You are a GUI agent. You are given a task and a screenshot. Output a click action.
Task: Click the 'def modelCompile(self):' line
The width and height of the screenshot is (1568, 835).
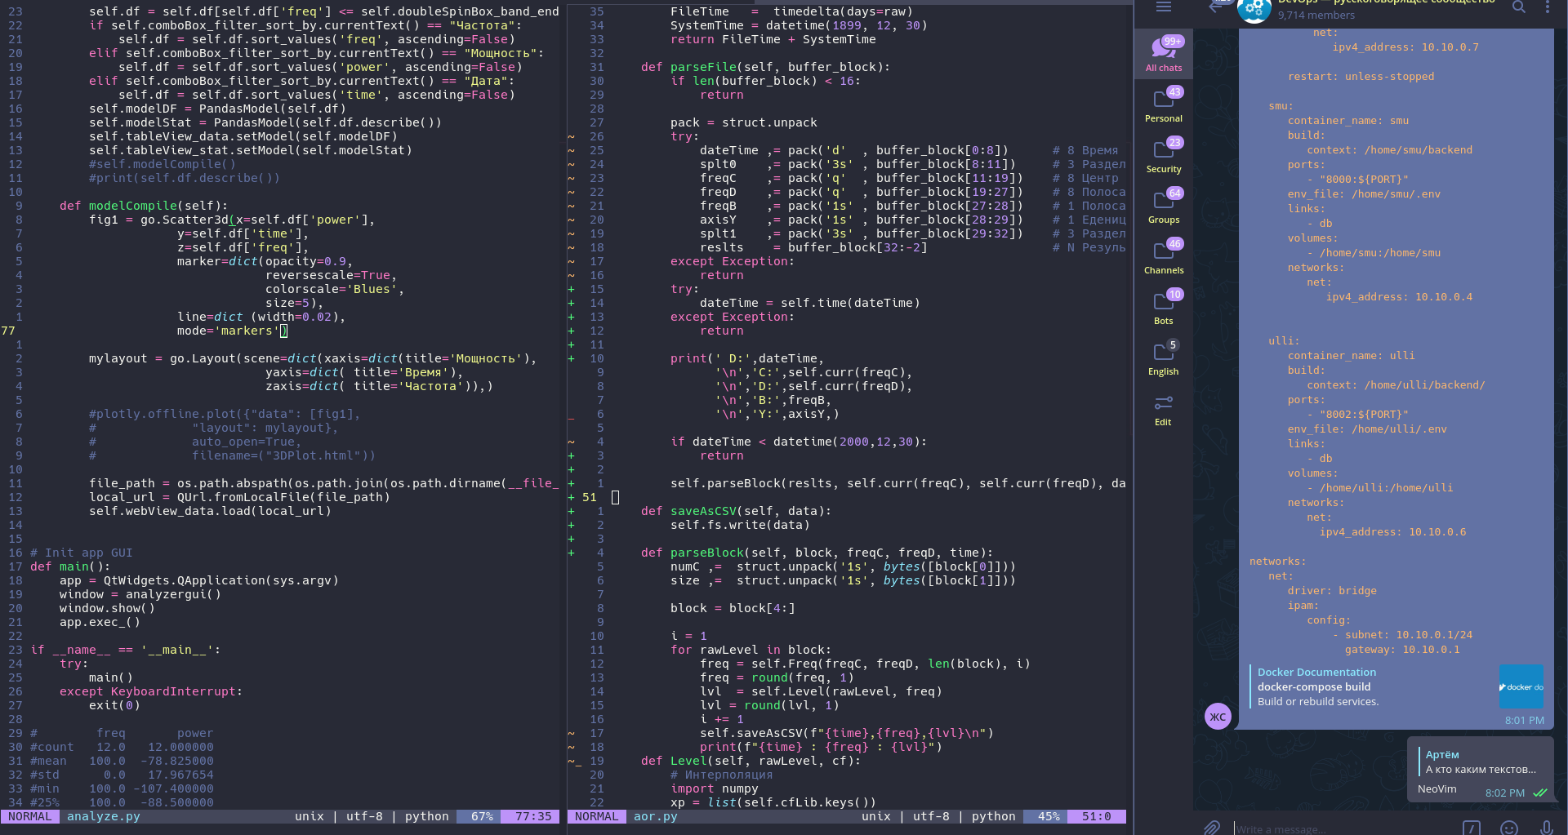tap(144, 206)
